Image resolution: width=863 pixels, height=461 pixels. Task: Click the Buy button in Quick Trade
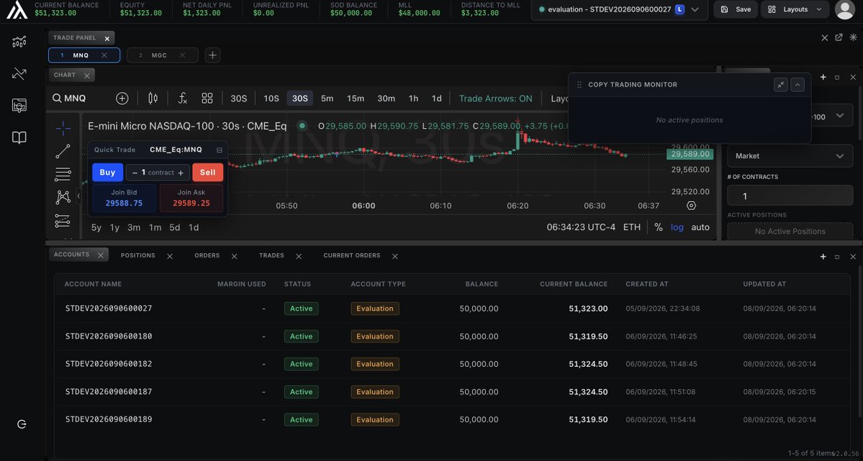[107, 172]
